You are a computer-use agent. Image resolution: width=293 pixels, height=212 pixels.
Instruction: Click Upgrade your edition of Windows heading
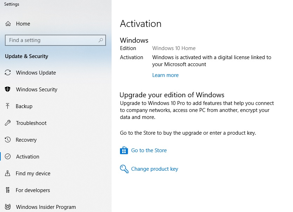pos(172,95)
